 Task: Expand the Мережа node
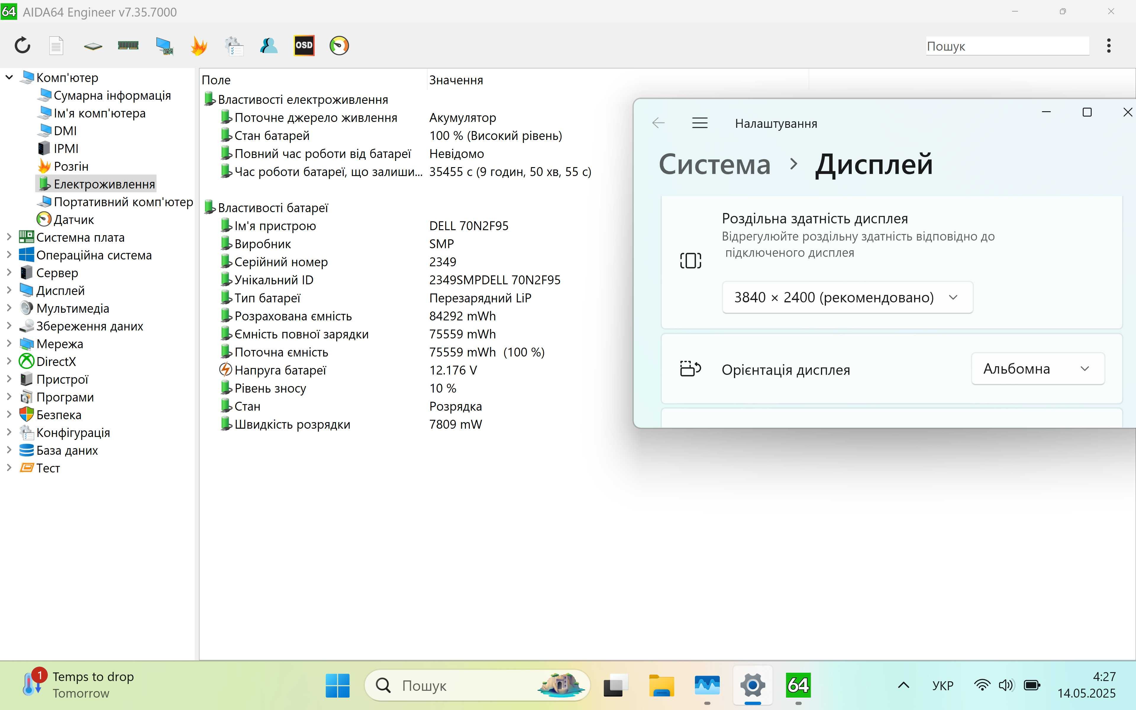pos(9,344)
